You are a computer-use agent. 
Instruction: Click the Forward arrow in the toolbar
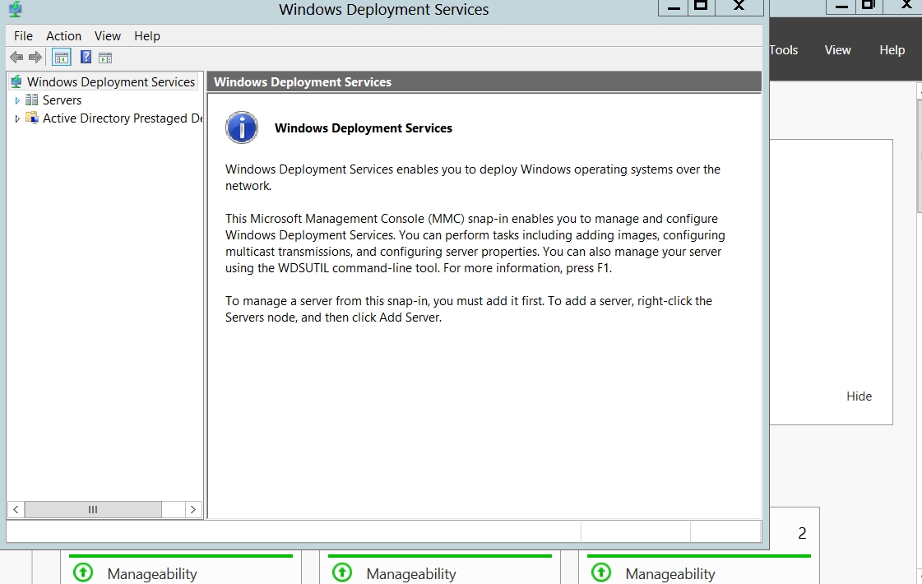(x=35, y=57)
